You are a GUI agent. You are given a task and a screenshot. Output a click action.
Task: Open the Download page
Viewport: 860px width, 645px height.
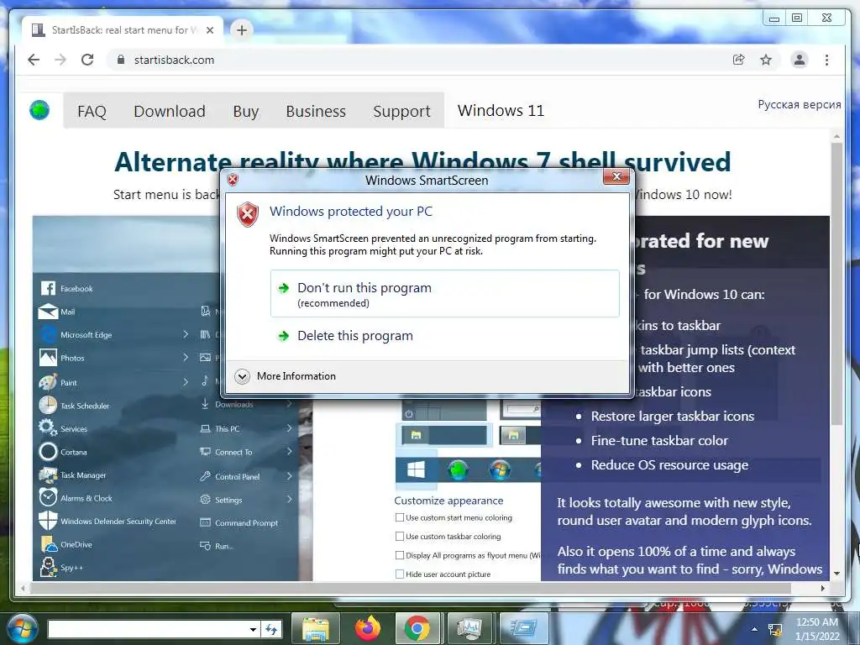170,112
